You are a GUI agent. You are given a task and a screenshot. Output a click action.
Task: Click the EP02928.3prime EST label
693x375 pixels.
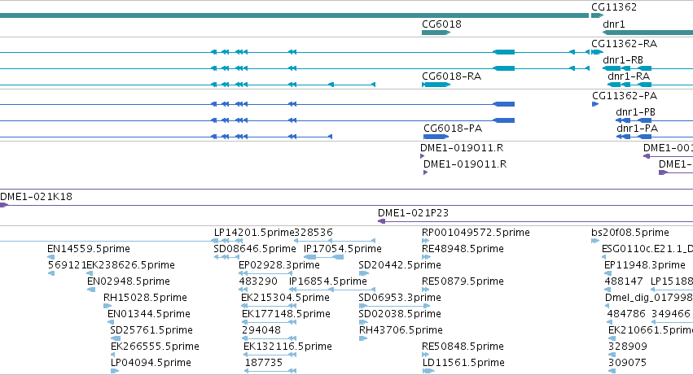pos(279,265)
